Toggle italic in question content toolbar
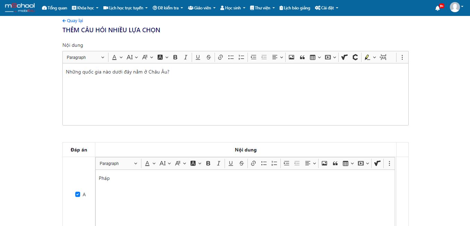 pyautogui.click(x=186, y=58)
